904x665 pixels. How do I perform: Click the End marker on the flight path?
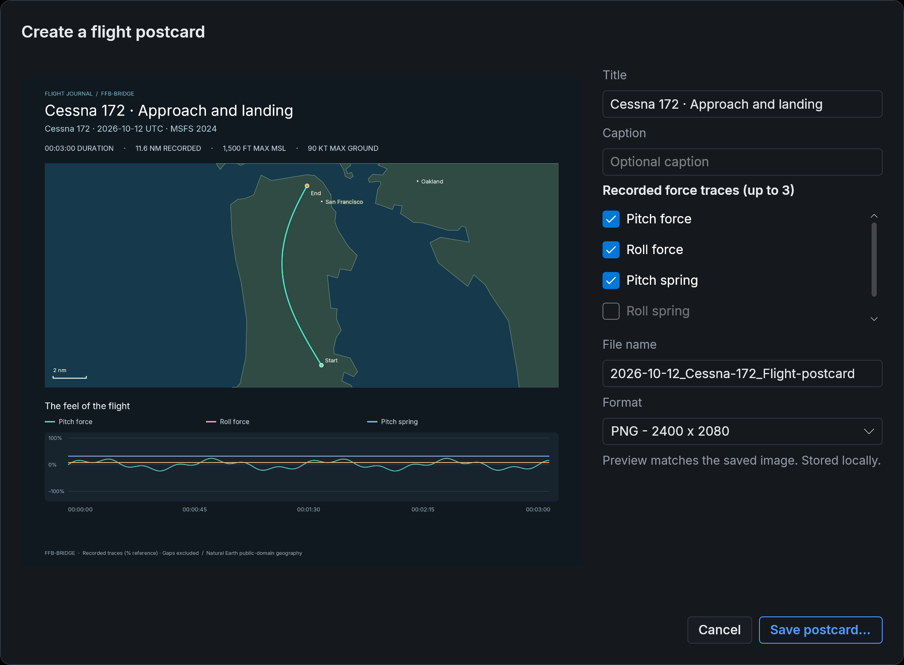pyautogui.click(x=307, y=186)
